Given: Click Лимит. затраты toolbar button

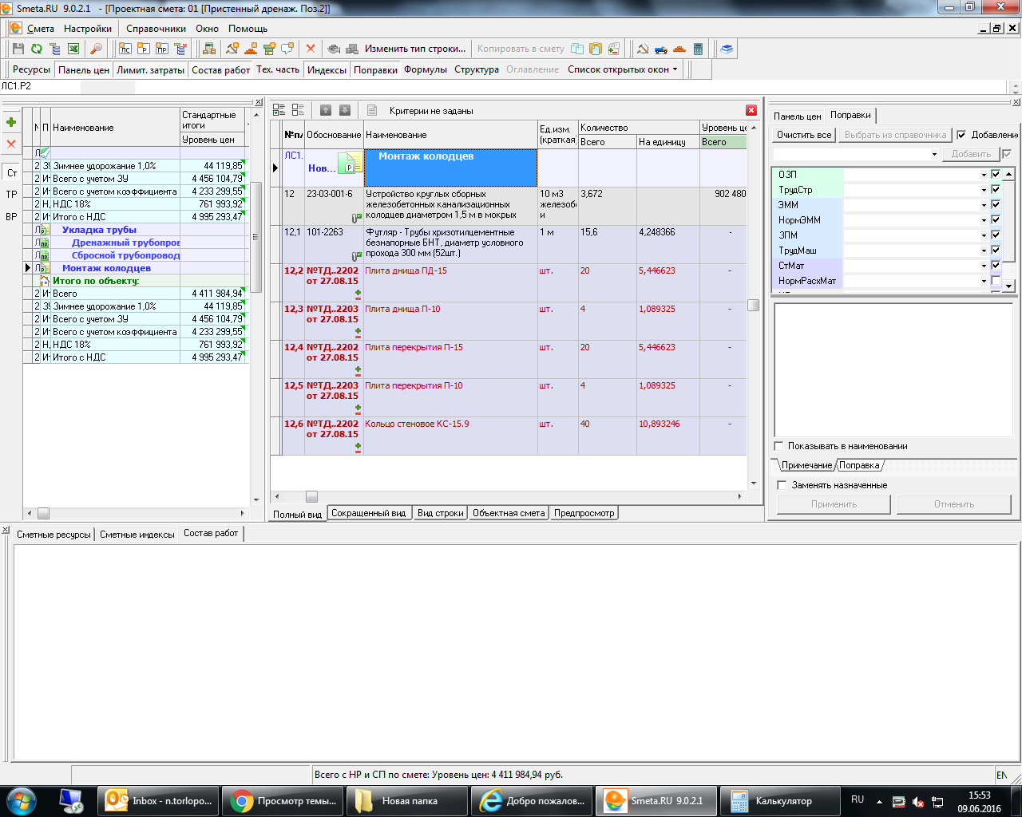Looking at the screenshot, I should [x=150, y=69].
